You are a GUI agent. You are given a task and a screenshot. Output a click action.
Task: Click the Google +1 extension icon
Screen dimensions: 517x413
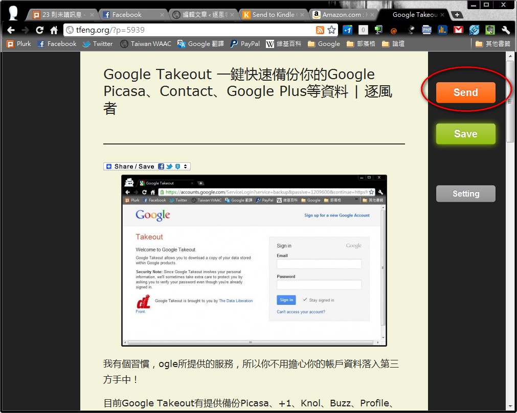(347, 30)
